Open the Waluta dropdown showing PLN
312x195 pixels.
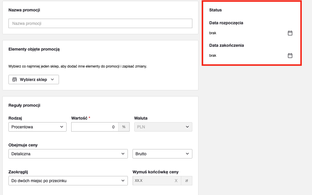tap(163, 127)
